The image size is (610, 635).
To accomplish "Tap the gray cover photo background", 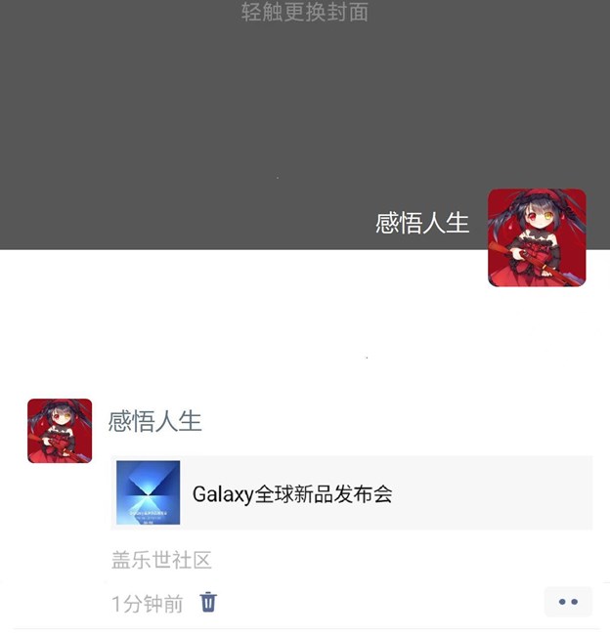I will point(243,121).
